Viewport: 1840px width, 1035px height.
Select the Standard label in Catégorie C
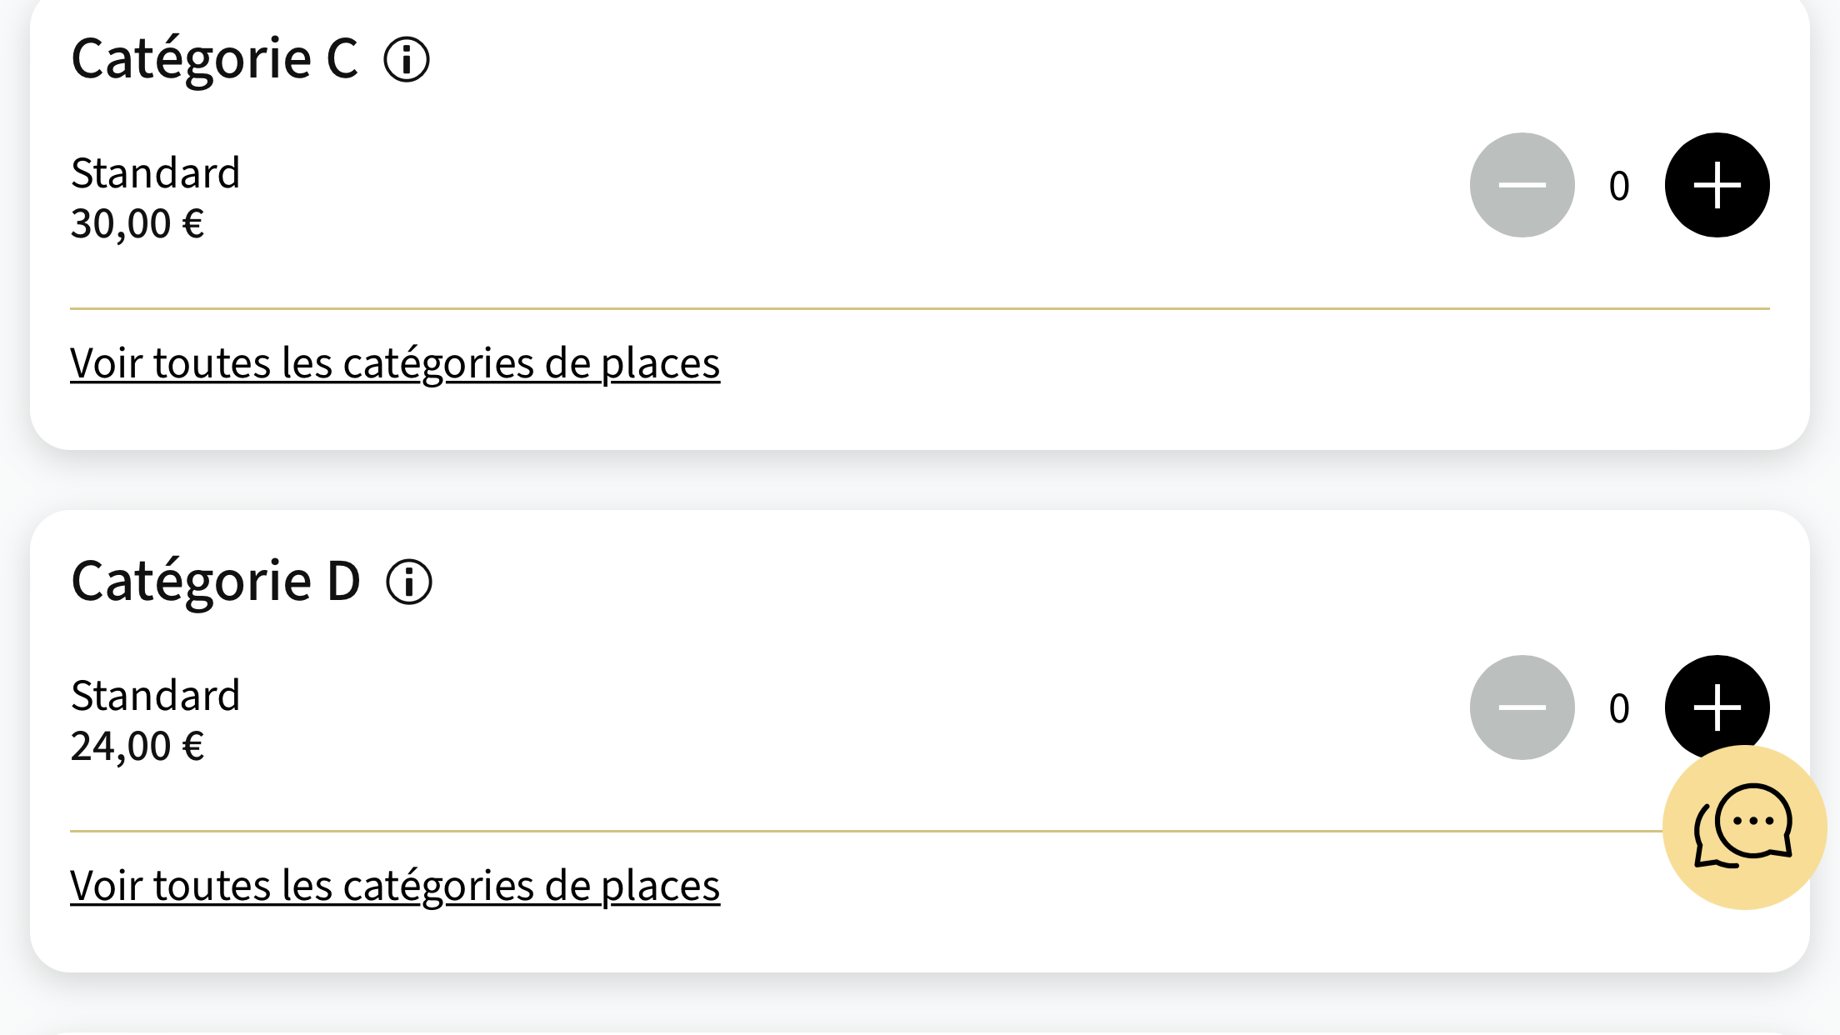click(x=156, y=173)
